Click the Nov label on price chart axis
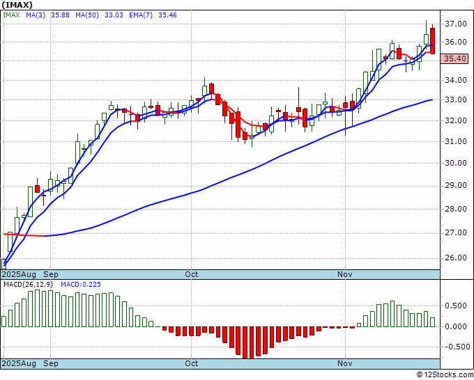Image resolution: width=474 pixels, height=380 pixels. (345, 274)
